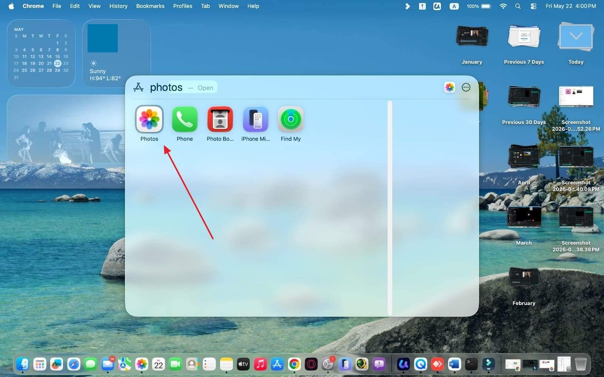Image resolution: width=604 pixels, height=377 pixels.
Task: Open the History menu
Action: click(118, 6)
